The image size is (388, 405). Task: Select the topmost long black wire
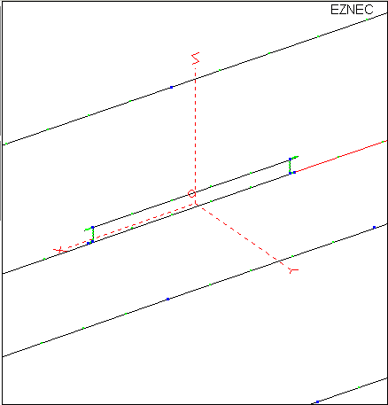pyautogui.click(x=195, y=79)
